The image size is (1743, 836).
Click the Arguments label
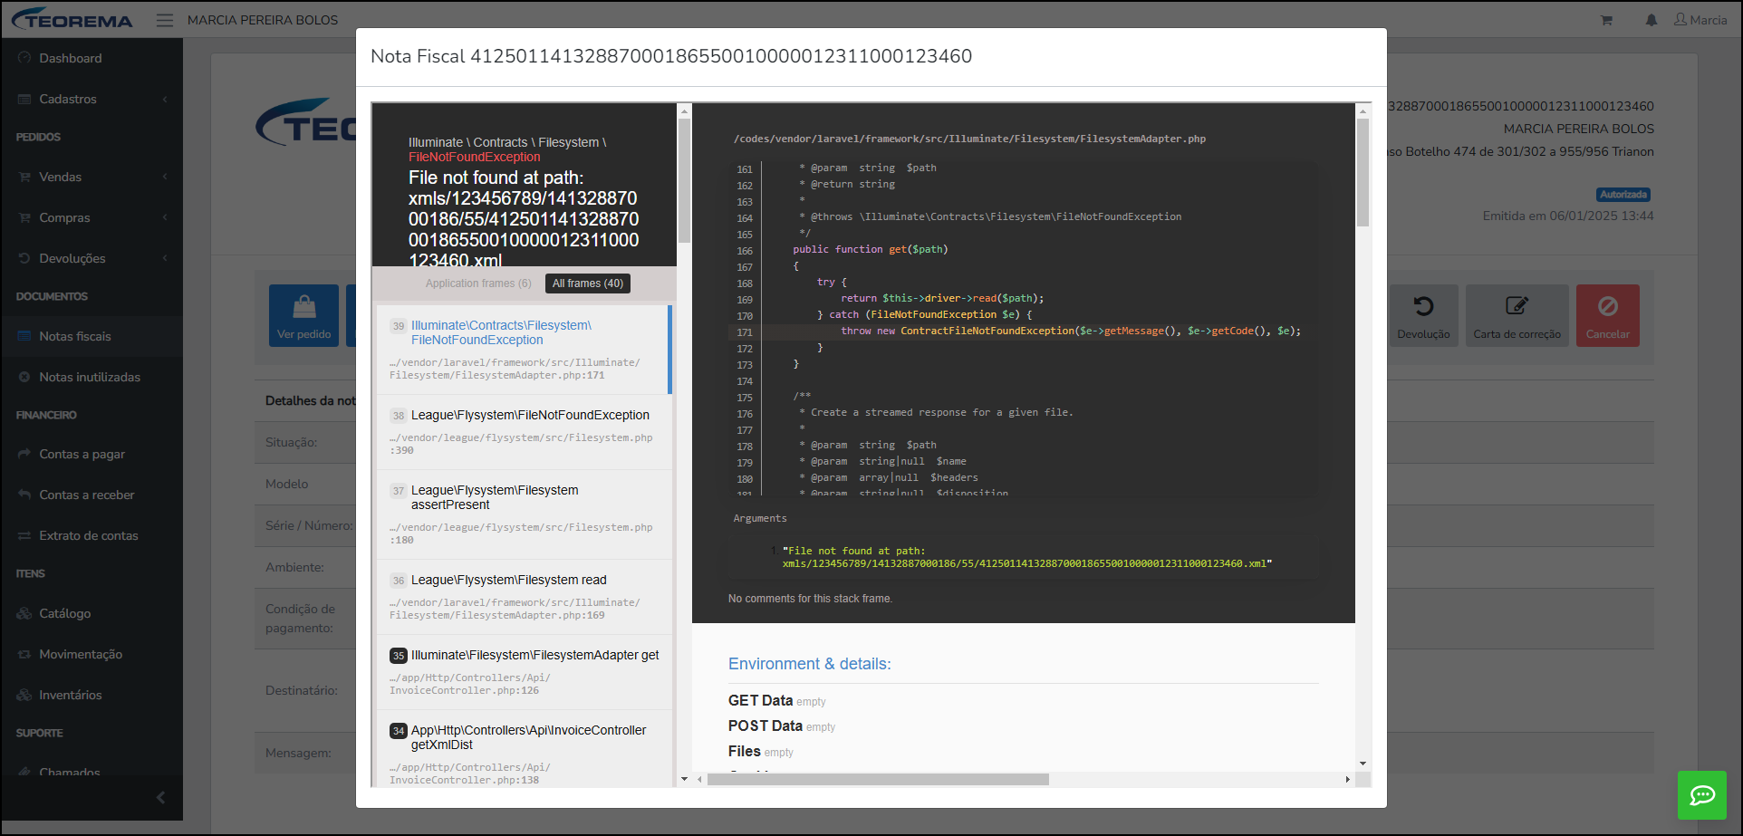[x=760, y=518]
